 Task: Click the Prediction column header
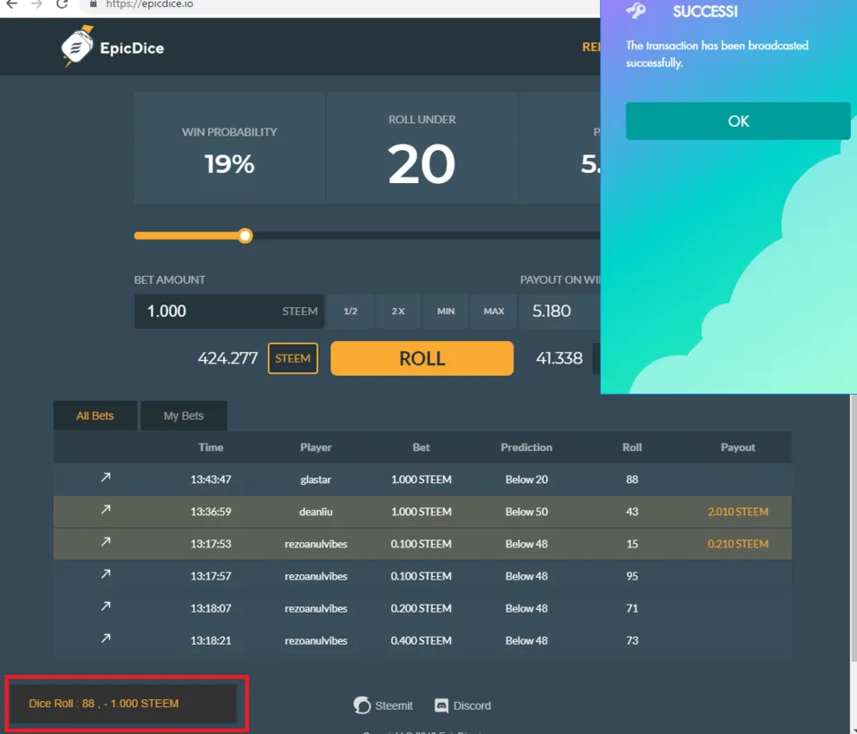527,447
